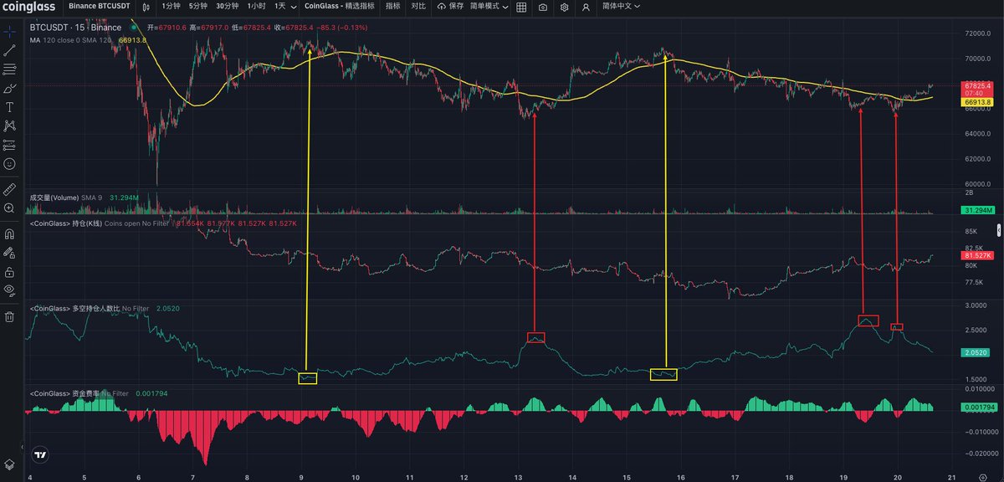The height and width of the screenshot is (482, 1004).
Task: Click the date 13 on the time axis
Action: pyautogui.click(x=518, y=477)
